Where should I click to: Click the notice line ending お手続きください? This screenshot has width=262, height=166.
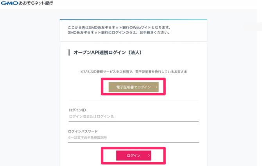click(x=118, y=32)
